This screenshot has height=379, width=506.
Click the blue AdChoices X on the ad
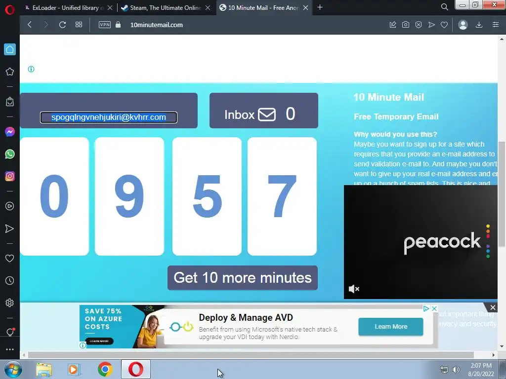click(x=434, y=308)
